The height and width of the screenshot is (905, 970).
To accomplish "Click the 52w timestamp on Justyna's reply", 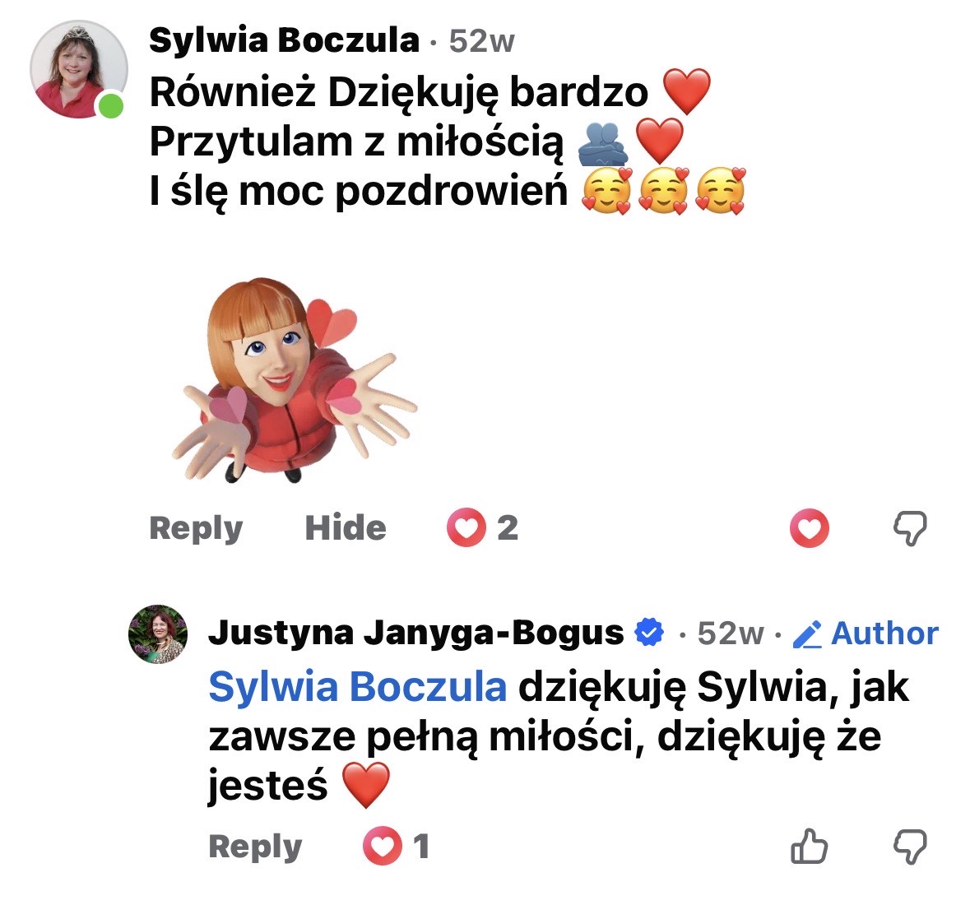I will click(731, 634).
